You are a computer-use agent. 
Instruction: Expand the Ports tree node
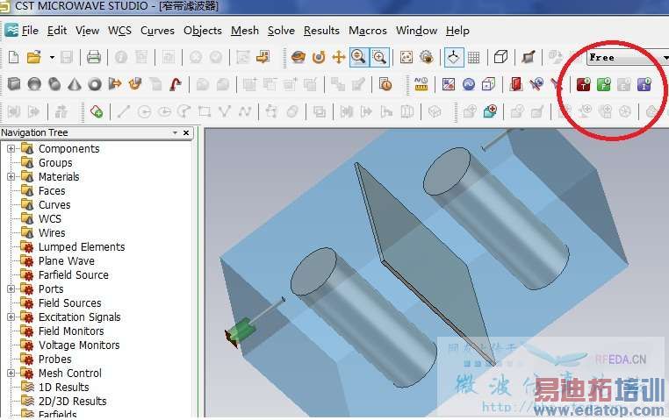click(x=11, y=288)
